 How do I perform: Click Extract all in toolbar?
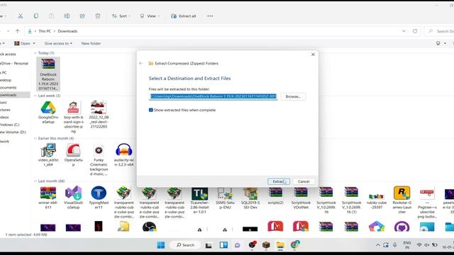(184, 16)
